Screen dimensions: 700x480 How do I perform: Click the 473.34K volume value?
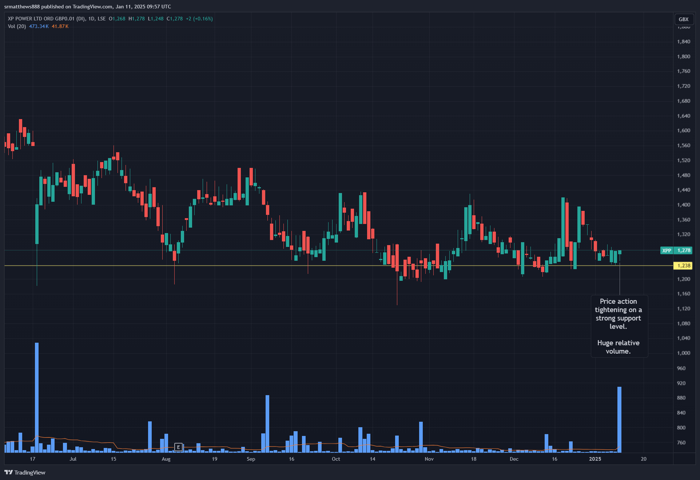click(39, 26)
